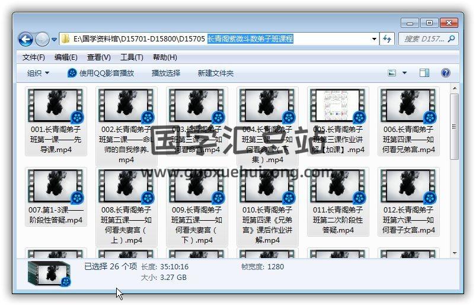476x306 pixels.
Task: Click the vertical scrollbar thumb
Action: point(455,127)
